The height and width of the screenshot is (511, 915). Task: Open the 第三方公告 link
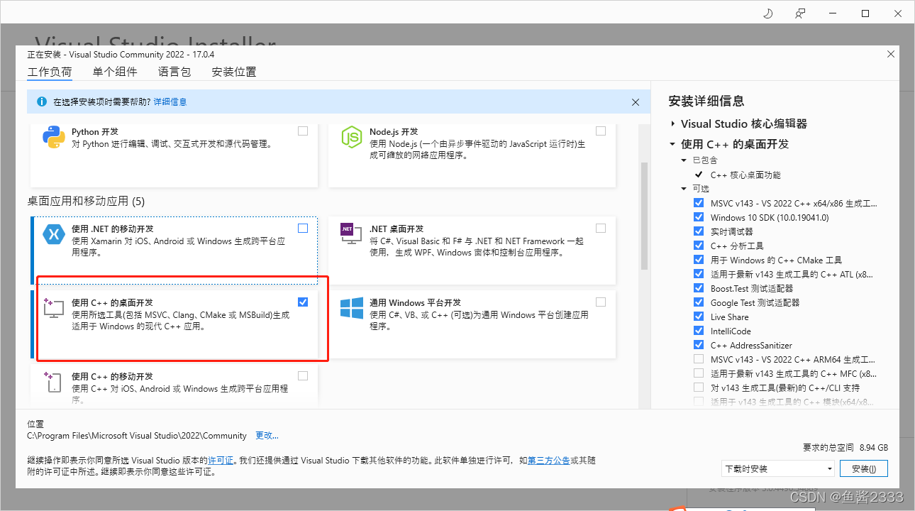[x=548, y=461]
